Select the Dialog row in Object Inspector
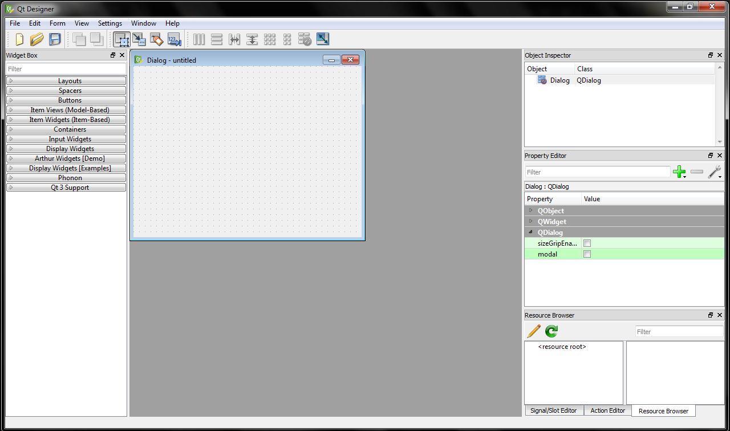The width and height of the screenshot is (730, 431). 619,80
